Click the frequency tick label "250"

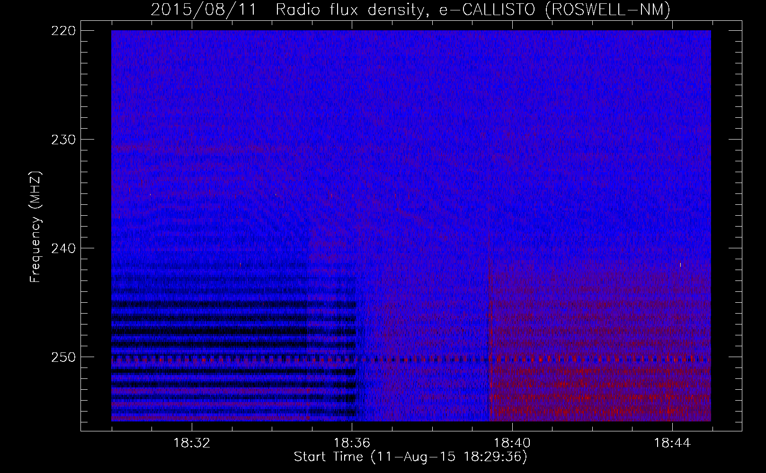point(62,357)
